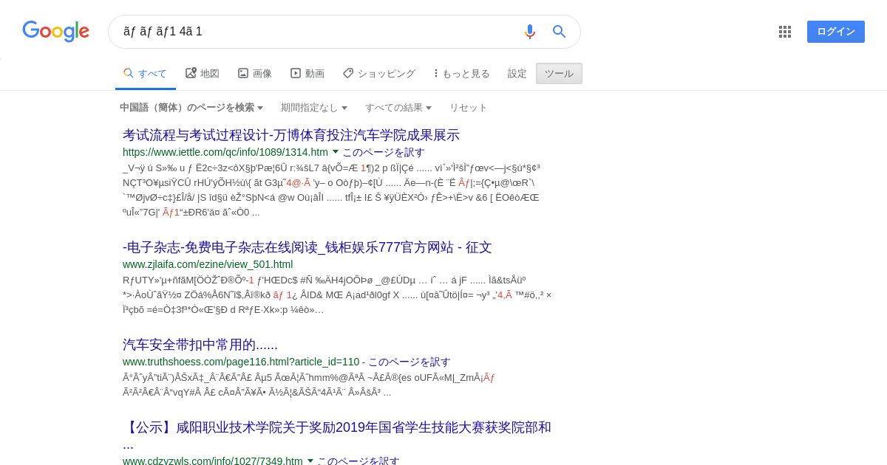Open 設定 search settings
Image resolution: width=887 pixels, height=465 pixels.
[x=517, y=73]
